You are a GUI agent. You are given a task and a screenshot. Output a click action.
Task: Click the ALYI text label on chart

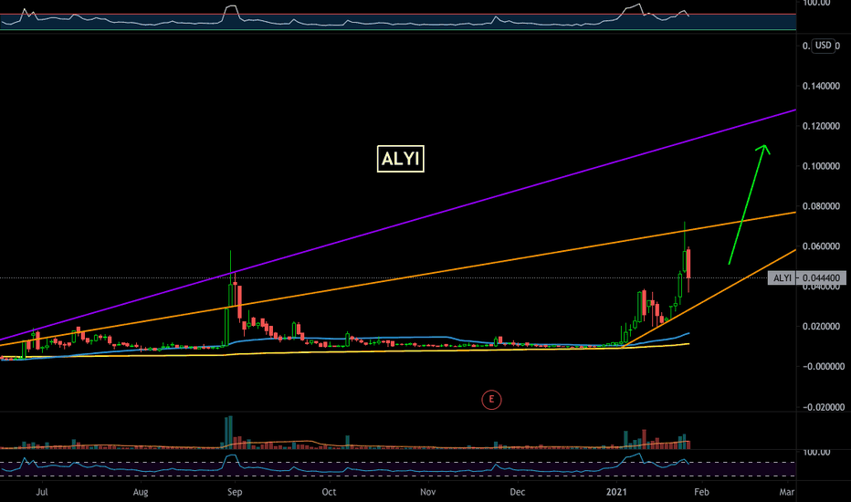[401, 159]
